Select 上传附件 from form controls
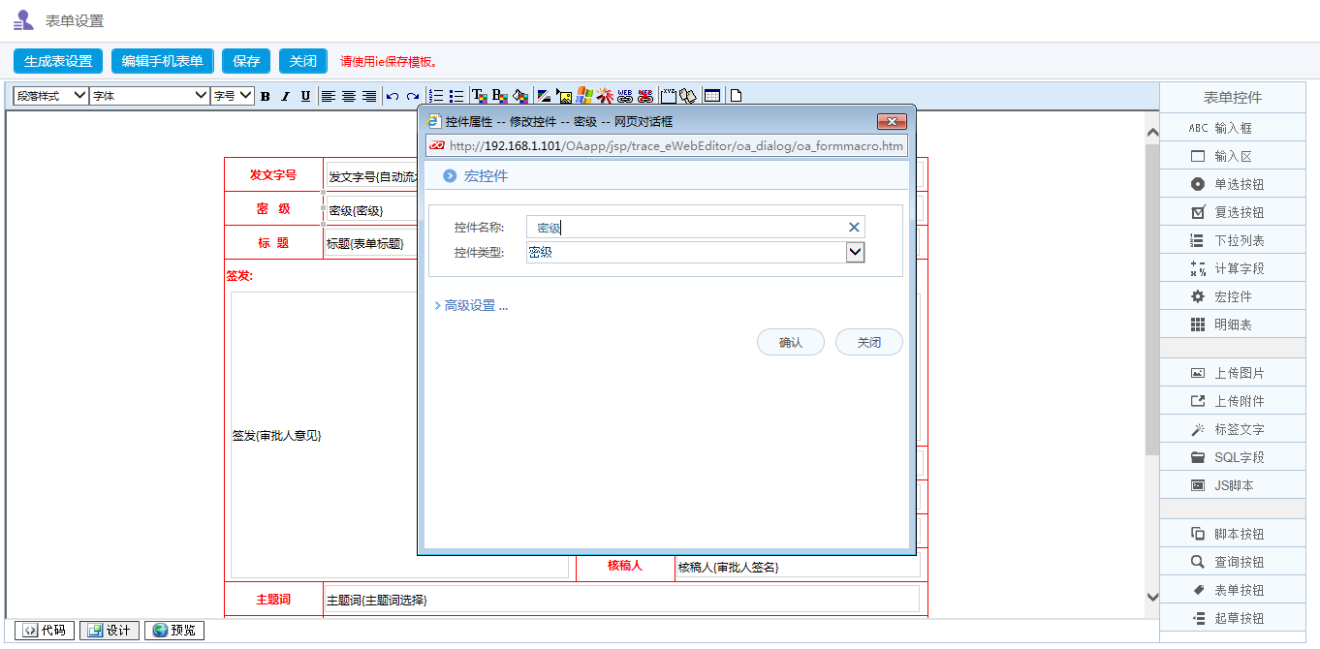 (x=1232, y=400)
